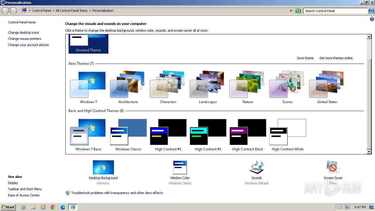375x211 pixels.
Task: Pick the Scenes theme
Action: click(287, 87)
